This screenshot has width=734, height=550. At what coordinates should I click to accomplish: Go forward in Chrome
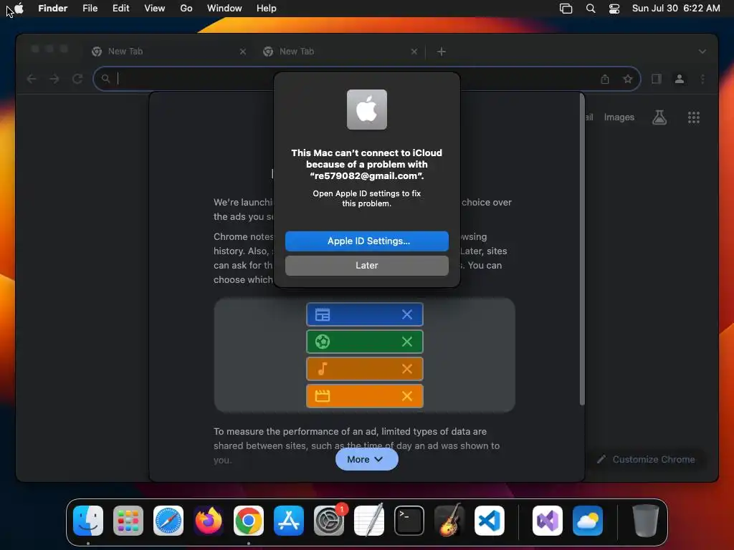(54, 79)
